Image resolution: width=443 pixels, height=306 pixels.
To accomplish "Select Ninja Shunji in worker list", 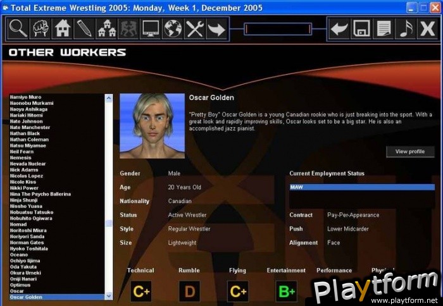I will click(57, 200).
